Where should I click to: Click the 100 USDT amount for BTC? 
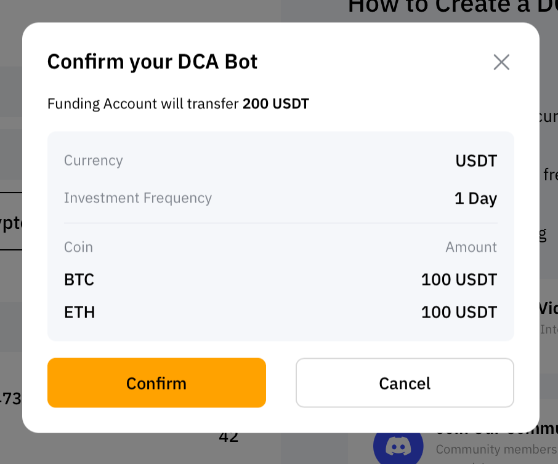[x=459, y=280]
